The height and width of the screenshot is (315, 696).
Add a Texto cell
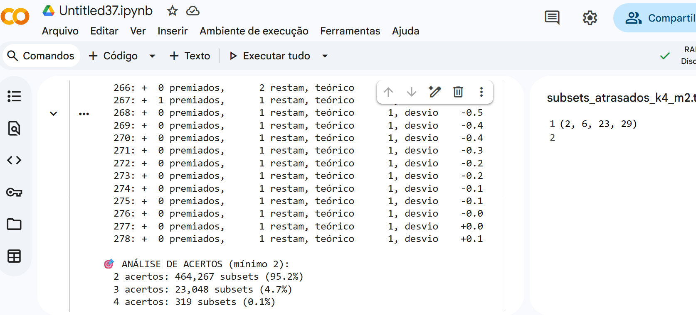pyautogui.click(x=190, y=56)
